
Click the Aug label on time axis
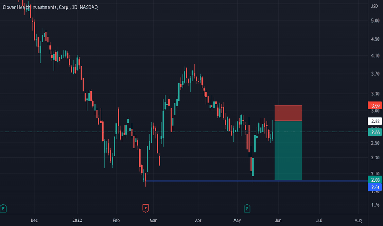tap(358, 220)
